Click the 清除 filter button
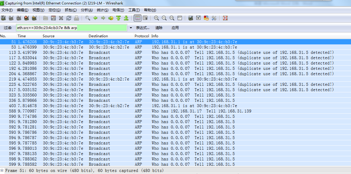 tap(159, 28)
